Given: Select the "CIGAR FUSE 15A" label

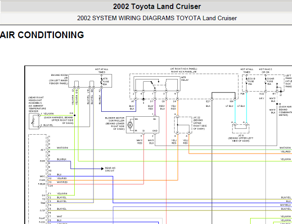Looking at the screenshot, I should (270, 81).
